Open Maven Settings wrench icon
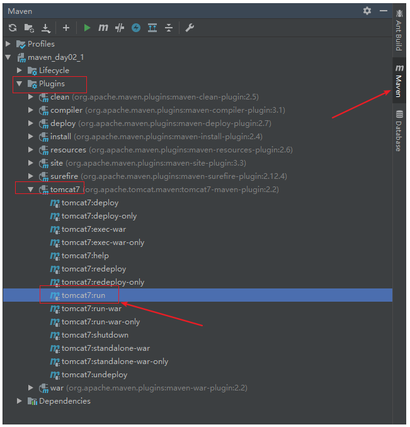 (190, 28)
